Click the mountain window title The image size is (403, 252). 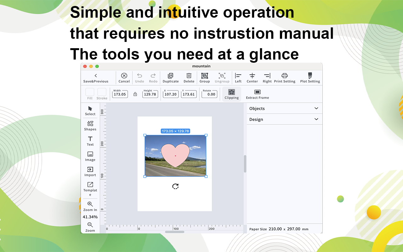[201, 66]
